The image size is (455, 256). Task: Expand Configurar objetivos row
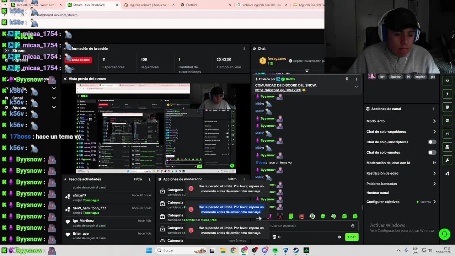click(434, 202)
